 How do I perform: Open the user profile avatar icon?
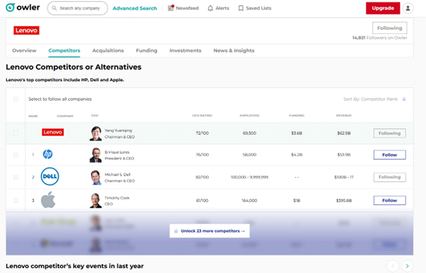[x=408, y=8]
